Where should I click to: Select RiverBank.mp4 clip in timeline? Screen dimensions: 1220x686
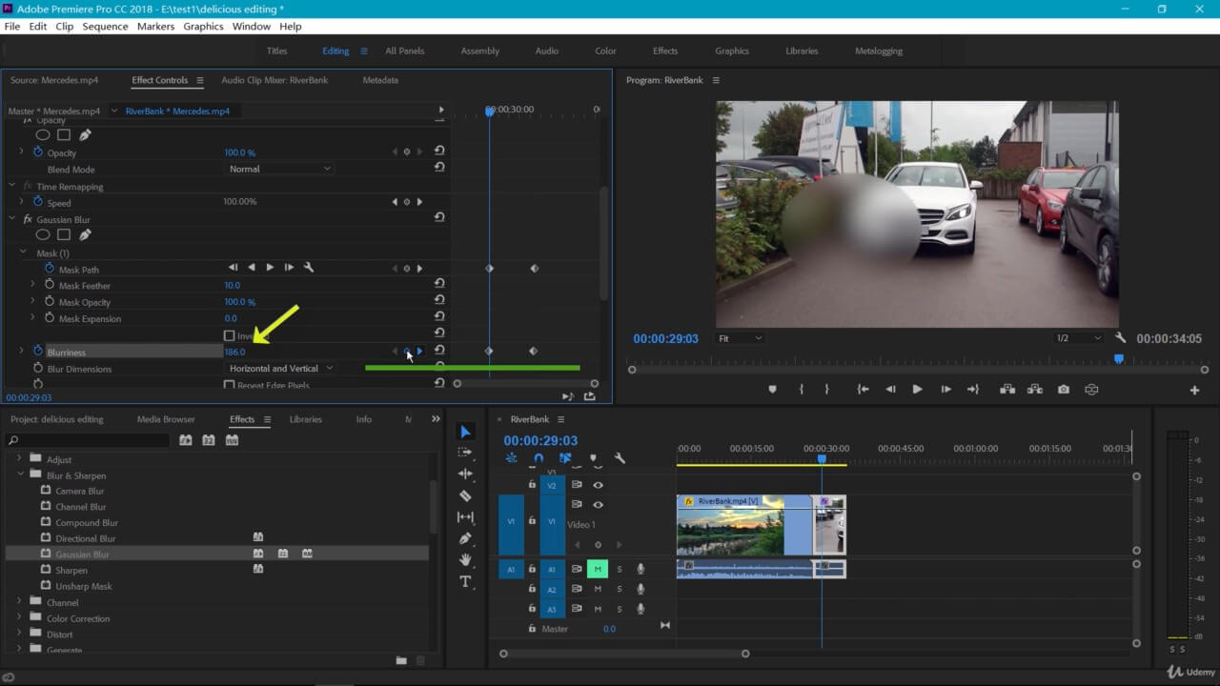click(744, 525)
